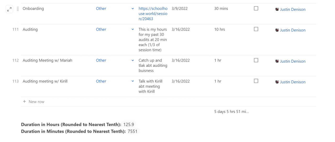Click Justin Denison avatar in Auditing row
Viewport: 335px width, 142px height.
click(277, 30)
